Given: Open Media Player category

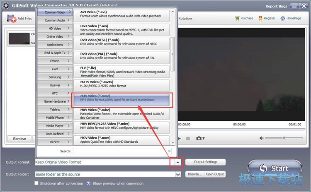Looking at the screenshot, I should (x=55, y=126).
